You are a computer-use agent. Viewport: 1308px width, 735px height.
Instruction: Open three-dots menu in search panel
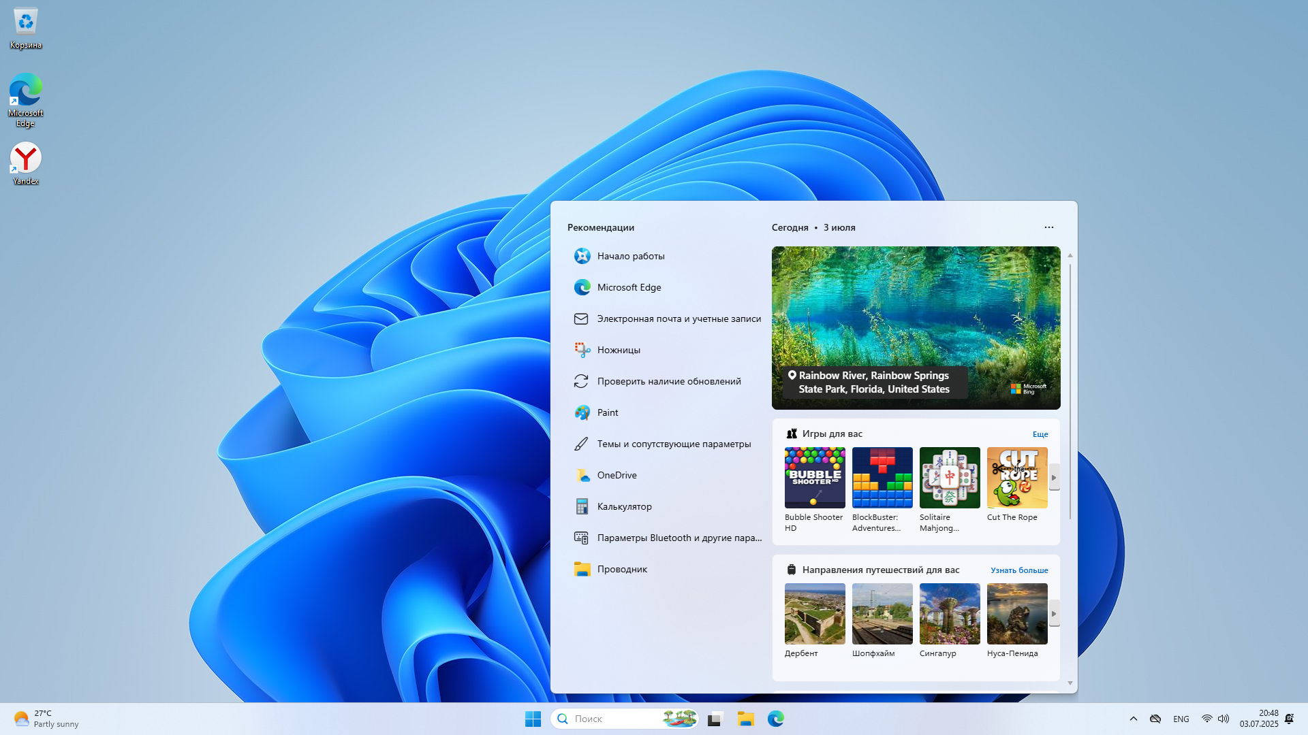point(1048,227)
